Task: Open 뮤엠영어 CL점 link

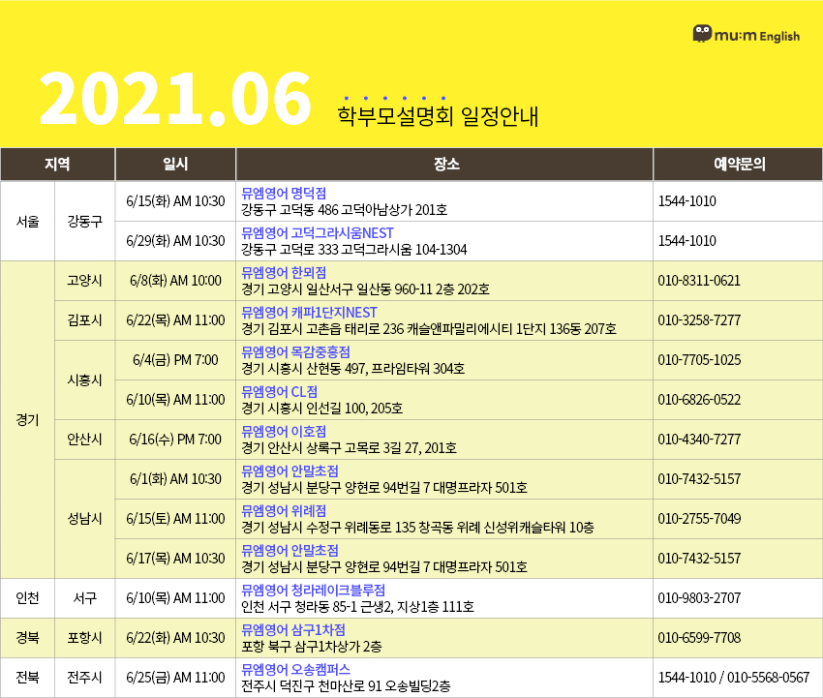Action: click(279, 391)
